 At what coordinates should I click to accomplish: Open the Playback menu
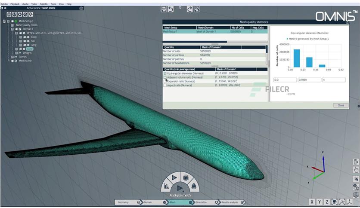(x=15, y=4)
